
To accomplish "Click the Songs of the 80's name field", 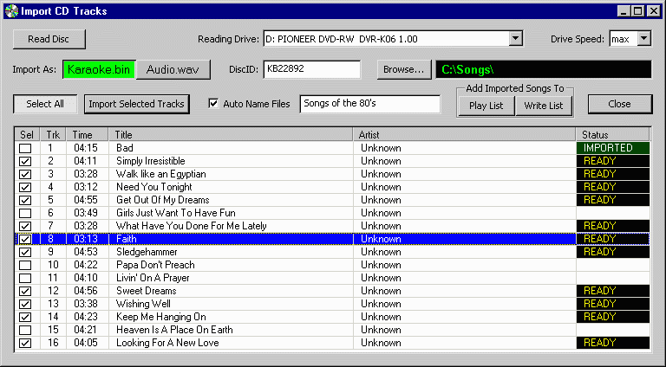I will pyautogui.click(x=370, y=104).
